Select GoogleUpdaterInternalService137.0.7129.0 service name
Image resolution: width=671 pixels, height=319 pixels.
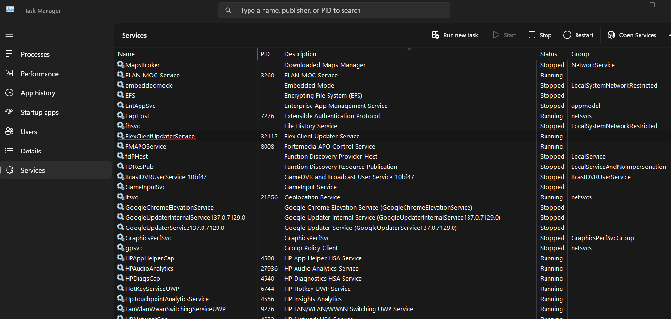click(185, 217)
